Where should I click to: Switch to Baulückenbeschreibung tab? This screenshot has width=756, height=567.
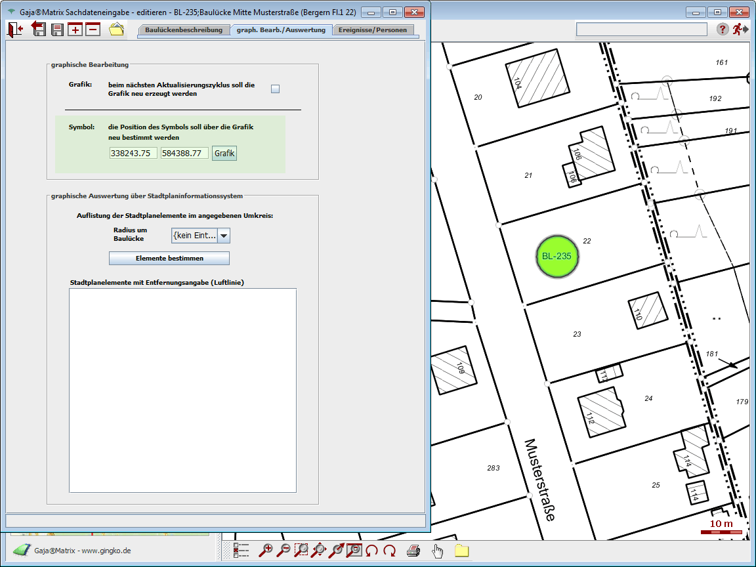click(184, 30)
